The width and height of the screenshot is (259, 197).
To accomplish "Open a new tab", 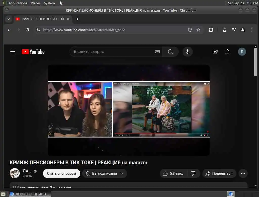I will click(77, 19).
